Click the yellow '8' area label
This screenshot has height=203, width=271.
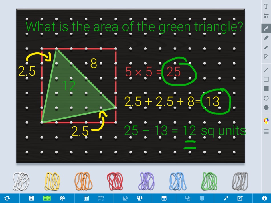tap(94, 63)
